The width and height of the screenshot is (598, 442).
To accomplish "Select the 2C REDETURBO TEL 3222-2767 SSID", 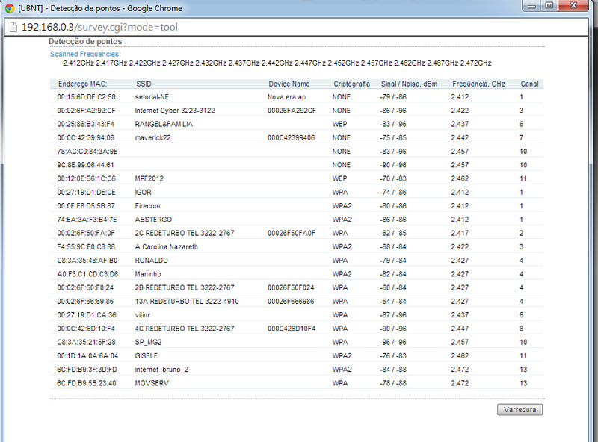I will coord(185,233).
